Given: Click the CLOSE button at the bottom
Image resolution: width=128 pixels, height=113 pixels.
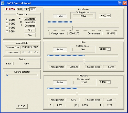Looking at the screenshot, I should [22, 106].
